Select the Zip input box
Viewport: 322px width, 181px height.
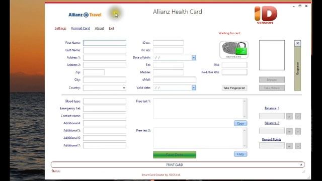click(x=94, y=72)
